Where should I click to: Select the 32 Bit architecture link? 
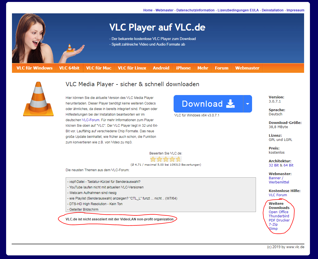pyautogui.click(x=274, y=165)
